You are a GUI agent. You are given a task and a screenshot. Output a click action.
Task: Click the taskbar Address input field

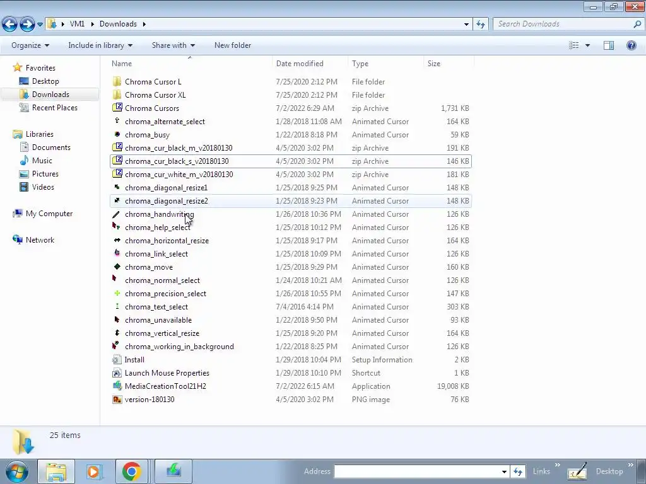pyautogui.click(x=416, y=471)
